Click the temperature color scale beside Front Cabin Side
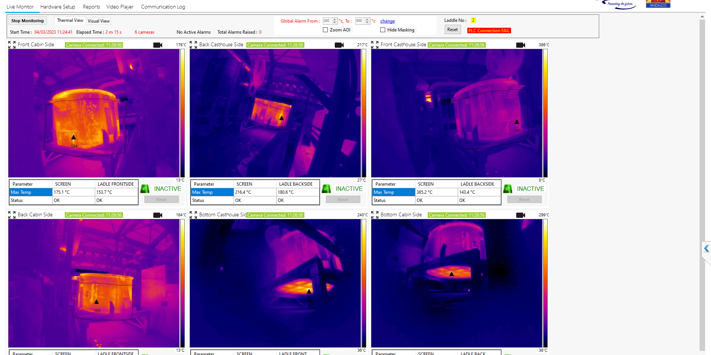 pos(182,113)
